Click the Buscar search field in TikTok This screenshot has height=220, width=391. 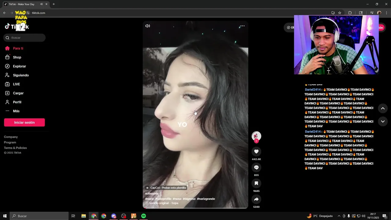point(24,38)
